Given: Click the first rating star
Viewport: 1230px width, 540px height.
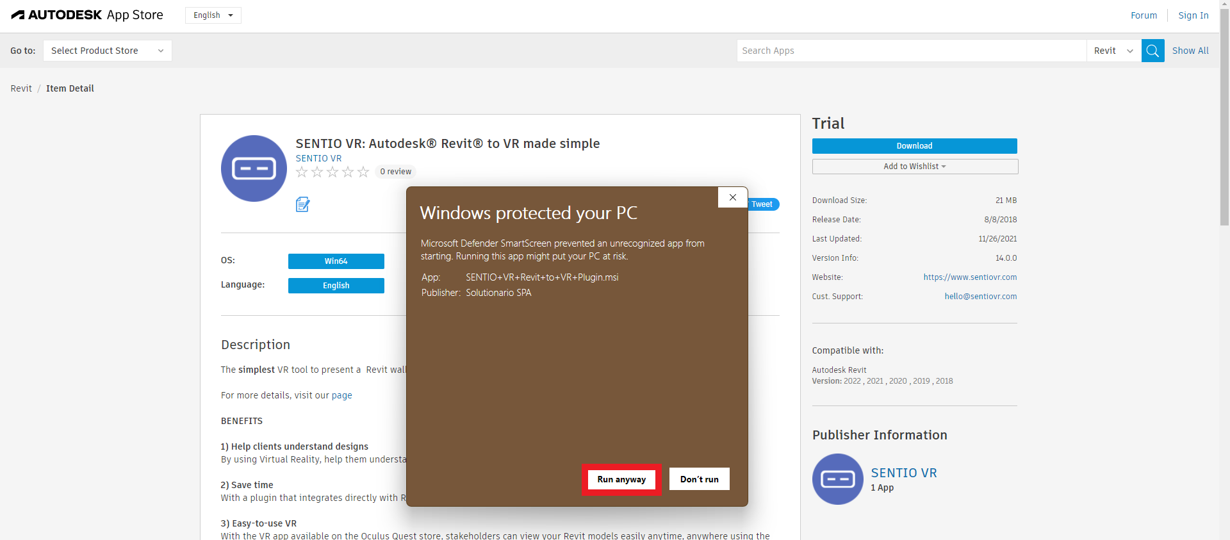Looking at the screenshot, I should point(302,172).
